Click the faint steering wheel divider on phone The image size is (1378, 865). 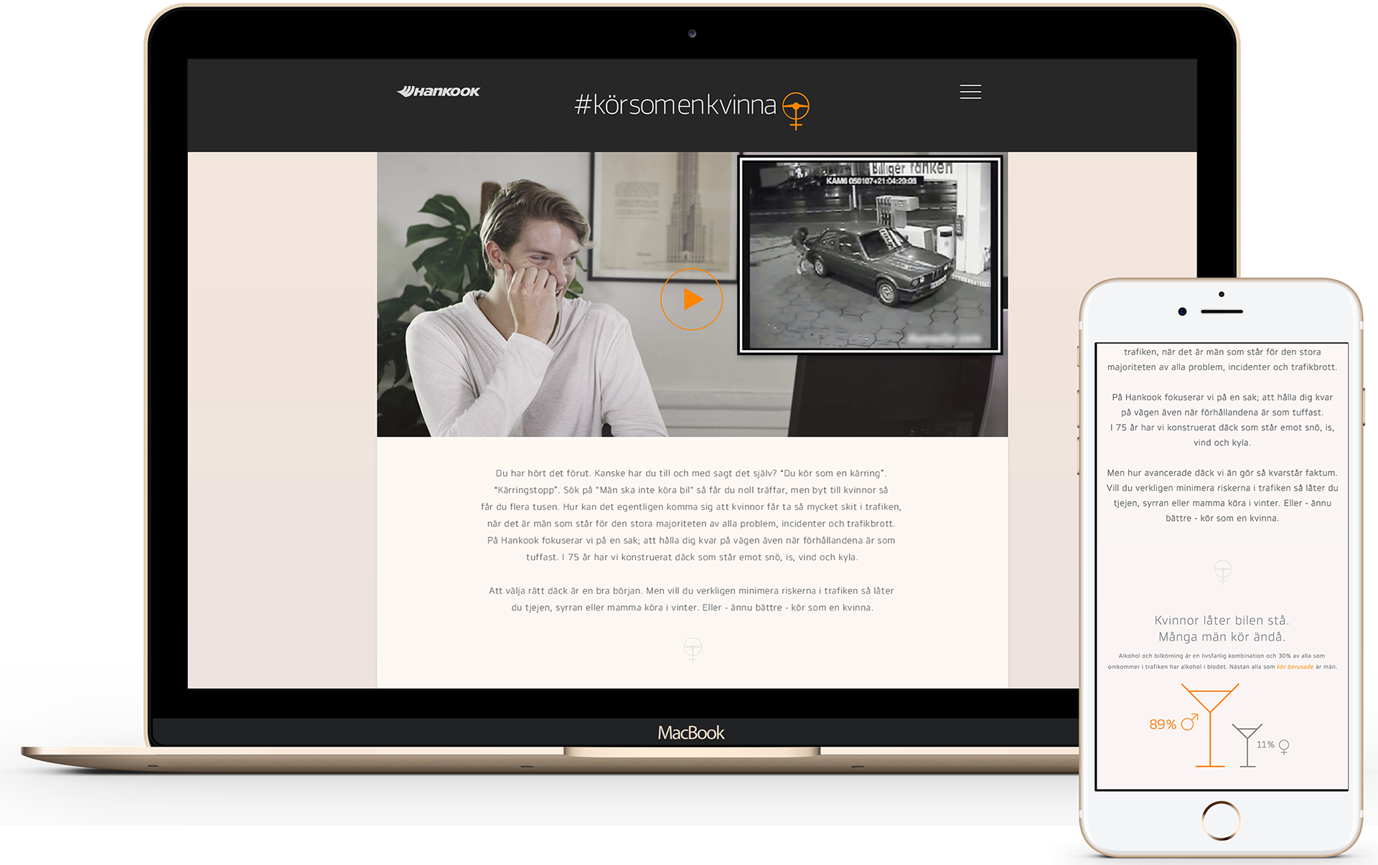point(1222,571)
